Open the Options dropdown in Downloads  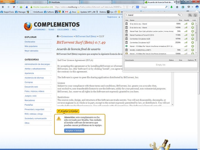click(x=192, y=60)
